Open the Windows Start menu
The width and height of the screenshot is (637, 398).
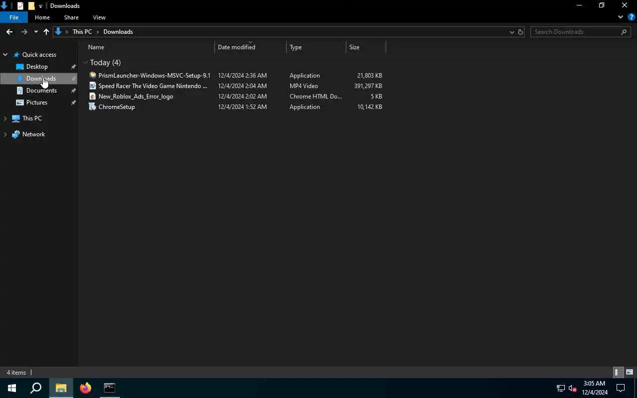click(12, 388)
